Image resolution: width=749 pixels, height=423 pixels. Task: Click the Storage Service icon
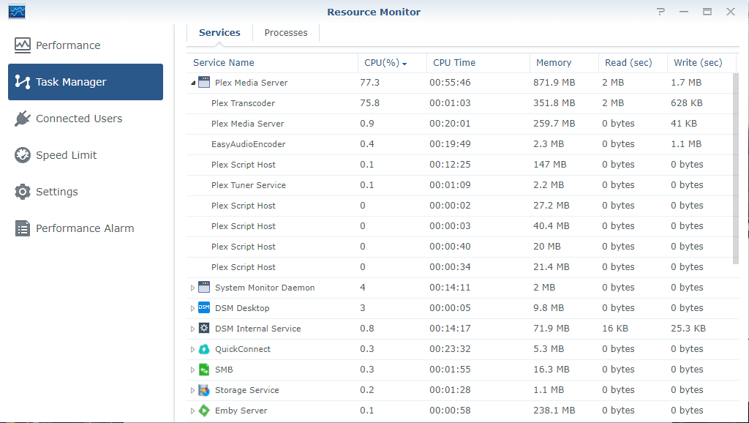point(204,390)
